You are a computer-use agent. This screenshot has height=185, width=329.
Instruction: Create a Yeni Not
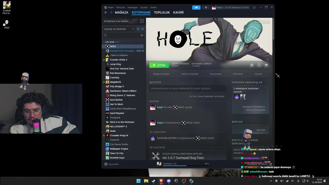click(261, 130)
